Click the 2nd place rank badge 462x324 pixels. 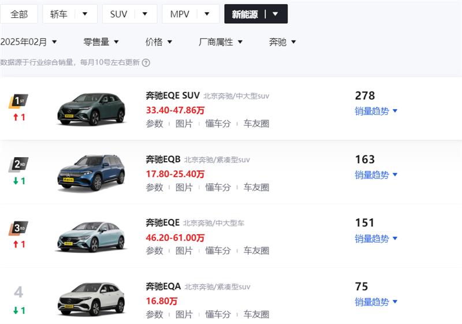(x=18, y=165)
